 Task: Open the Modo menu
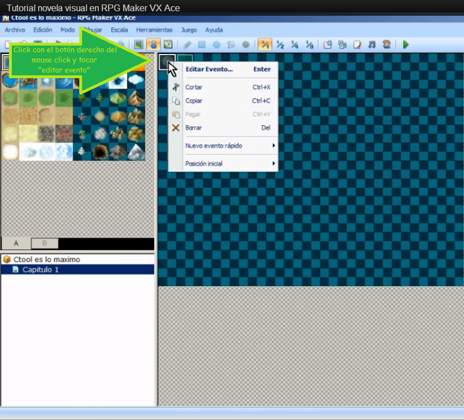[67, 30]
